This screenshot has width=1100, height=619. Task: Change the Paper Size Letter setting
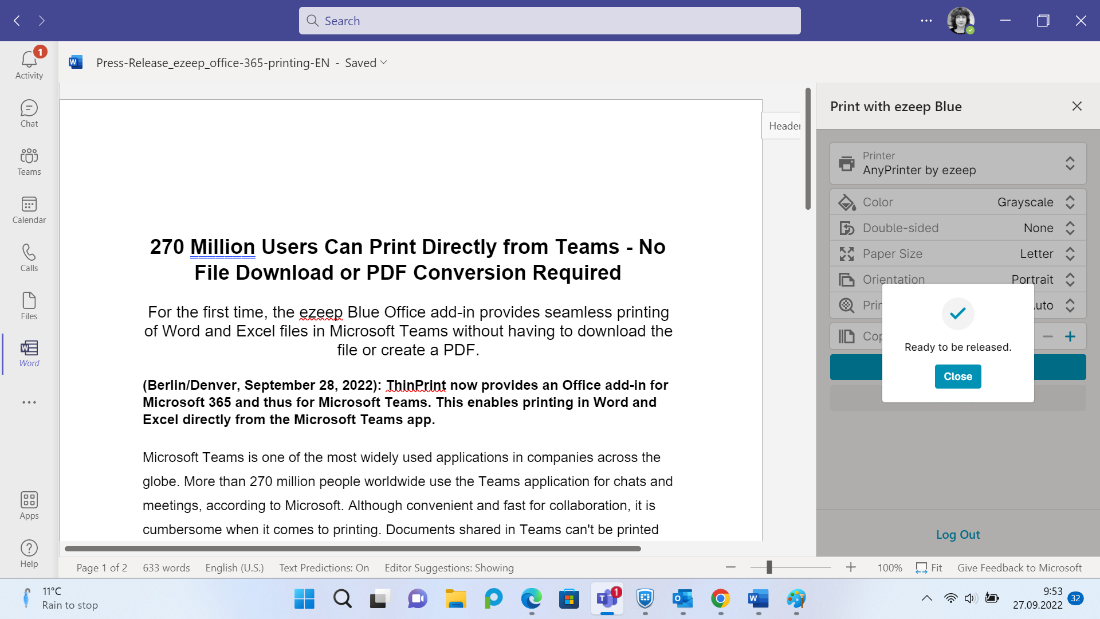958,253
